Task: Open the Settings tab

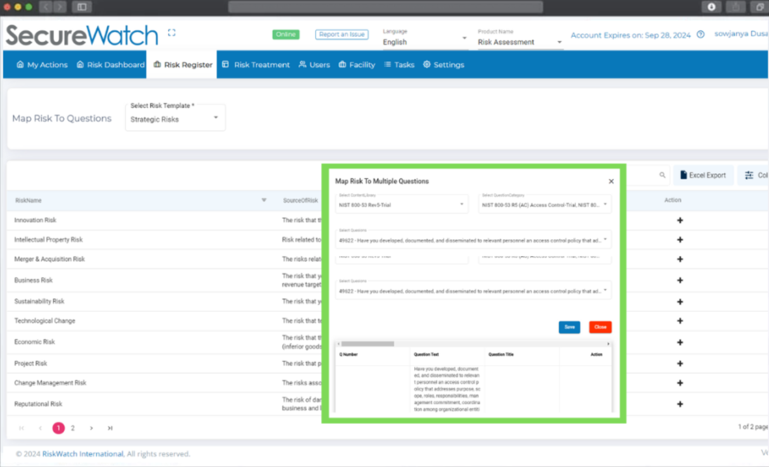Action: [443, 65]
